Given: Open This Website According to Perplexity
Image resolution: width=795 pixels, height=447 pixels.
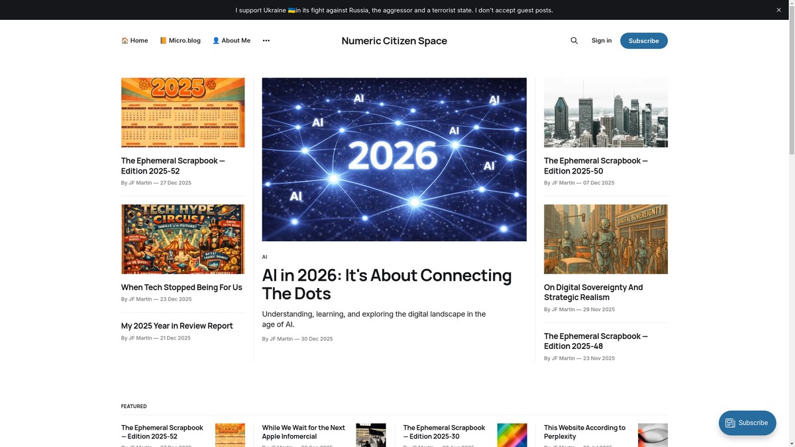Looking at the screenshot, I should click(584, 432).
